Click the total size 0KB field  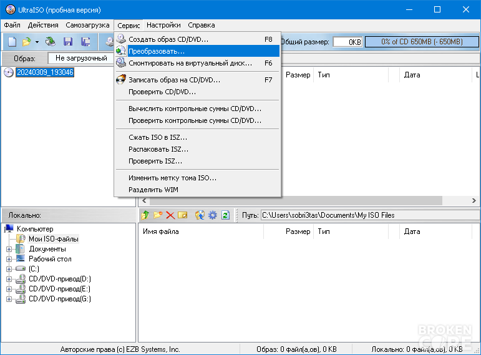348,42
